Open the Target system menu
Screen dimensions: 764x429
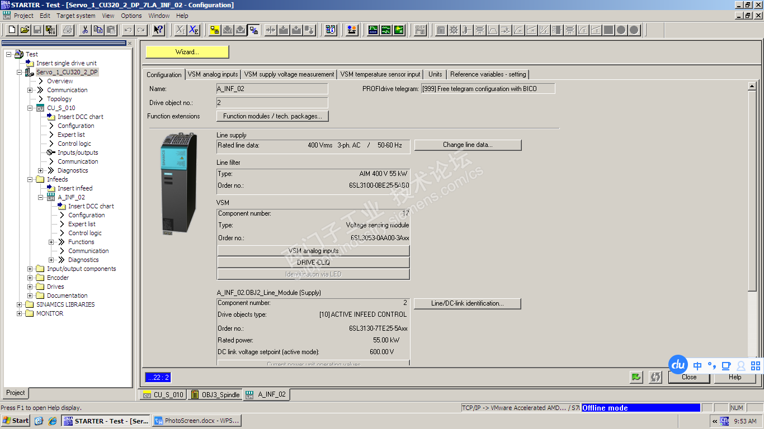[76, 16]
